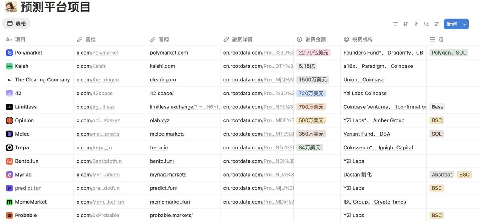
Task: Click the Dastan 孵化 investors cell
Action: click(x=383, y=175)
